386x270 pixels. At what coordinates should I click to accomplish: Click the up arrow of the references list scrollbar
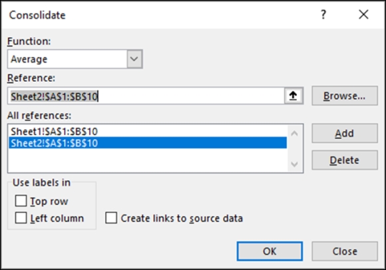(x=294, y=134)
